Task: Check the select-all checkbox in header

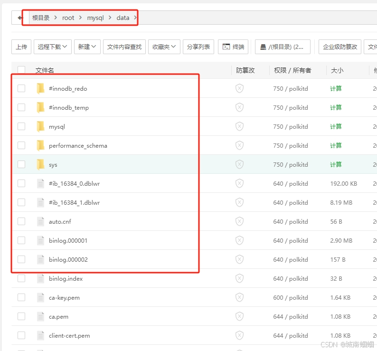Action: (x=21, y=70)
